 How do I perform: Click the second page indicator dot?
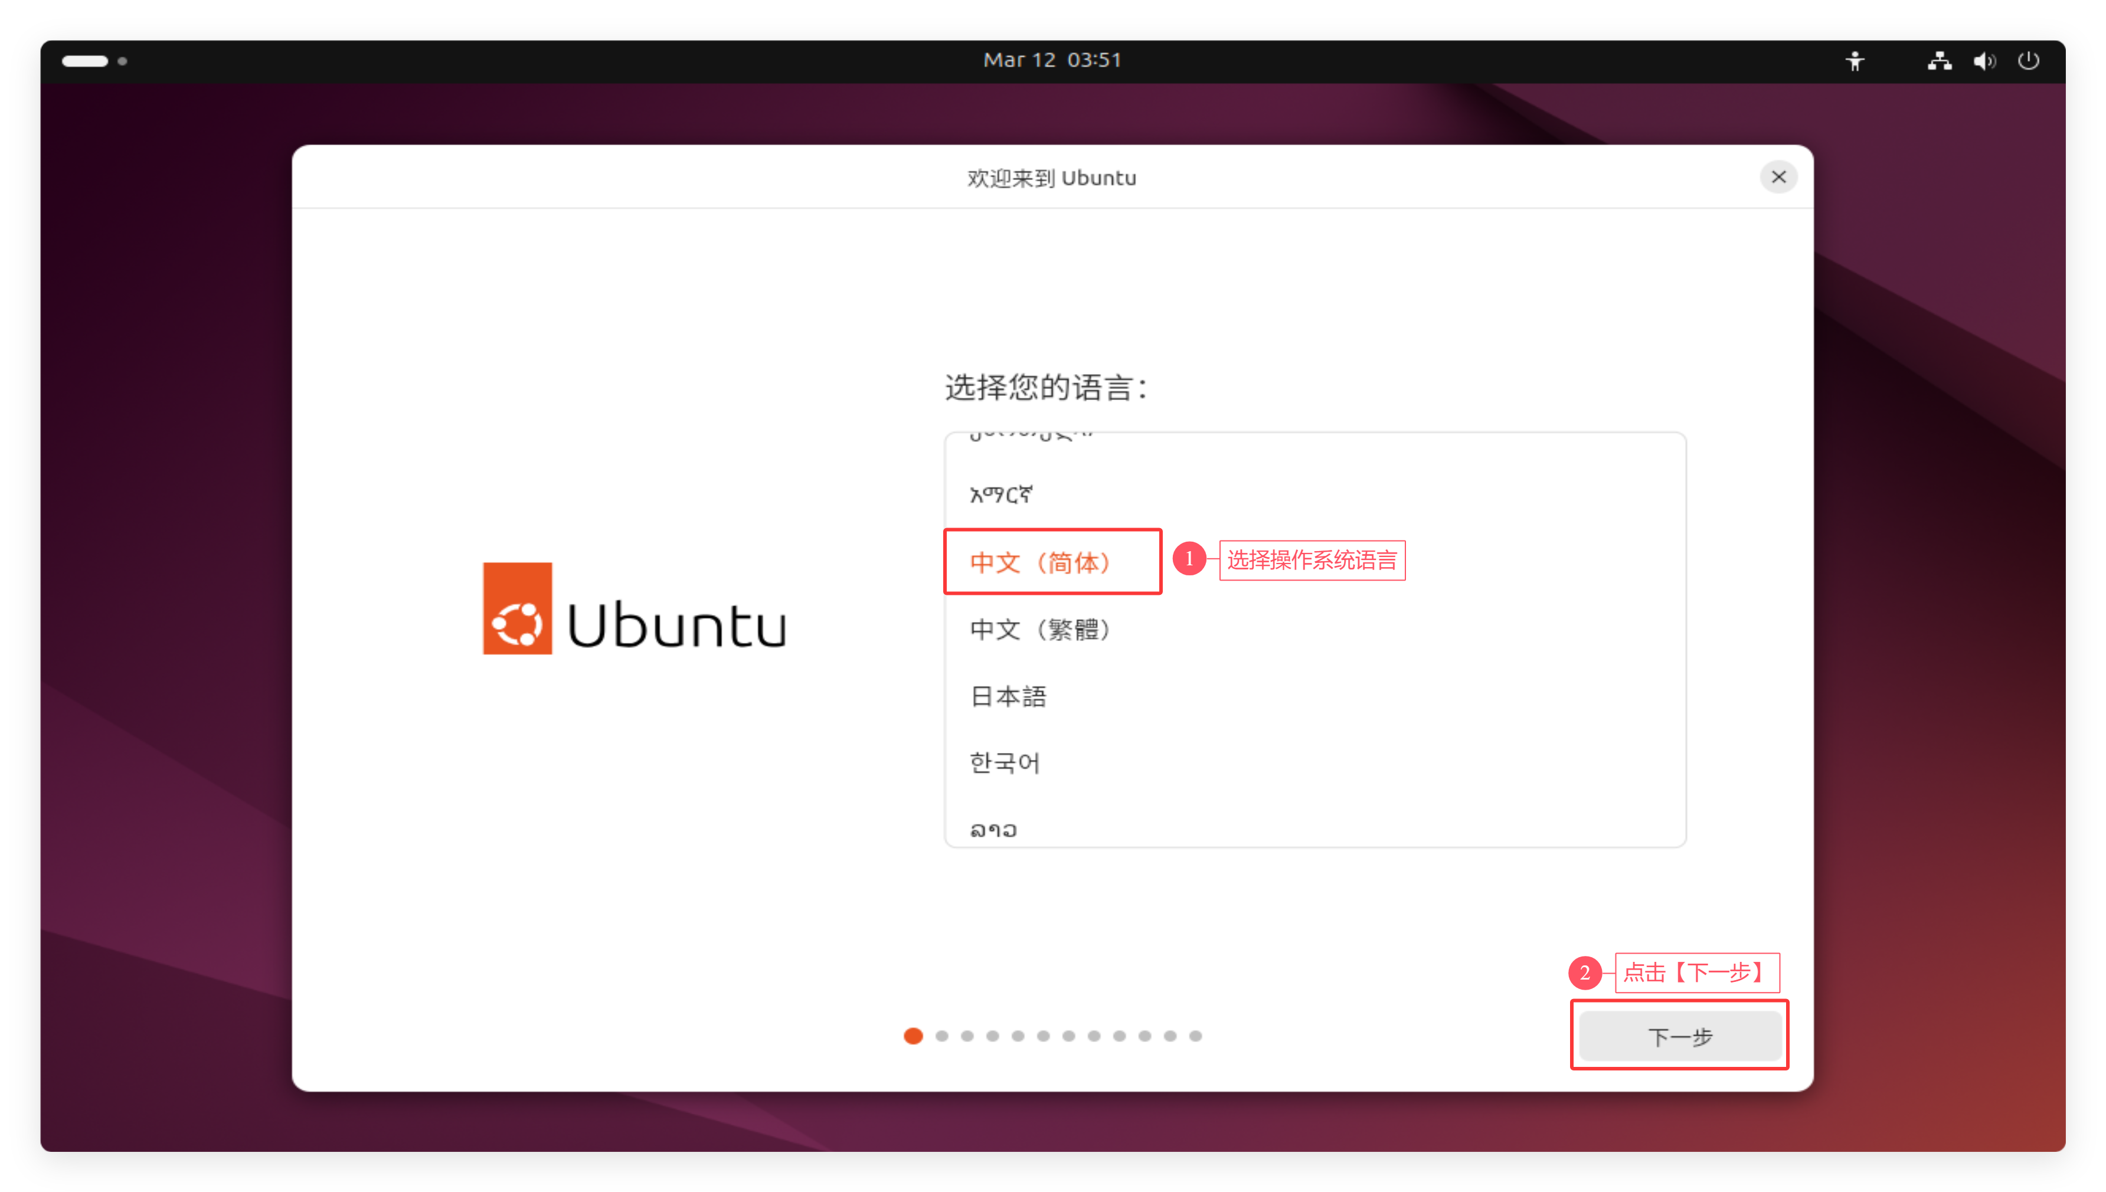[x=941, y=1036]
